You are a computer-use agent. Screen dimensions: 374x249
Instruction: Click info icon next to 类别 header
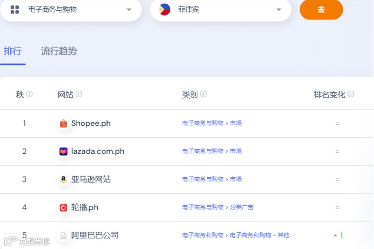click(203, 94)
